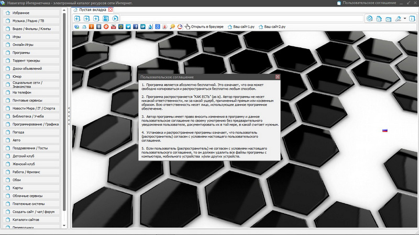Choose Новости Мира / IT / Спорта

[31, 109]
